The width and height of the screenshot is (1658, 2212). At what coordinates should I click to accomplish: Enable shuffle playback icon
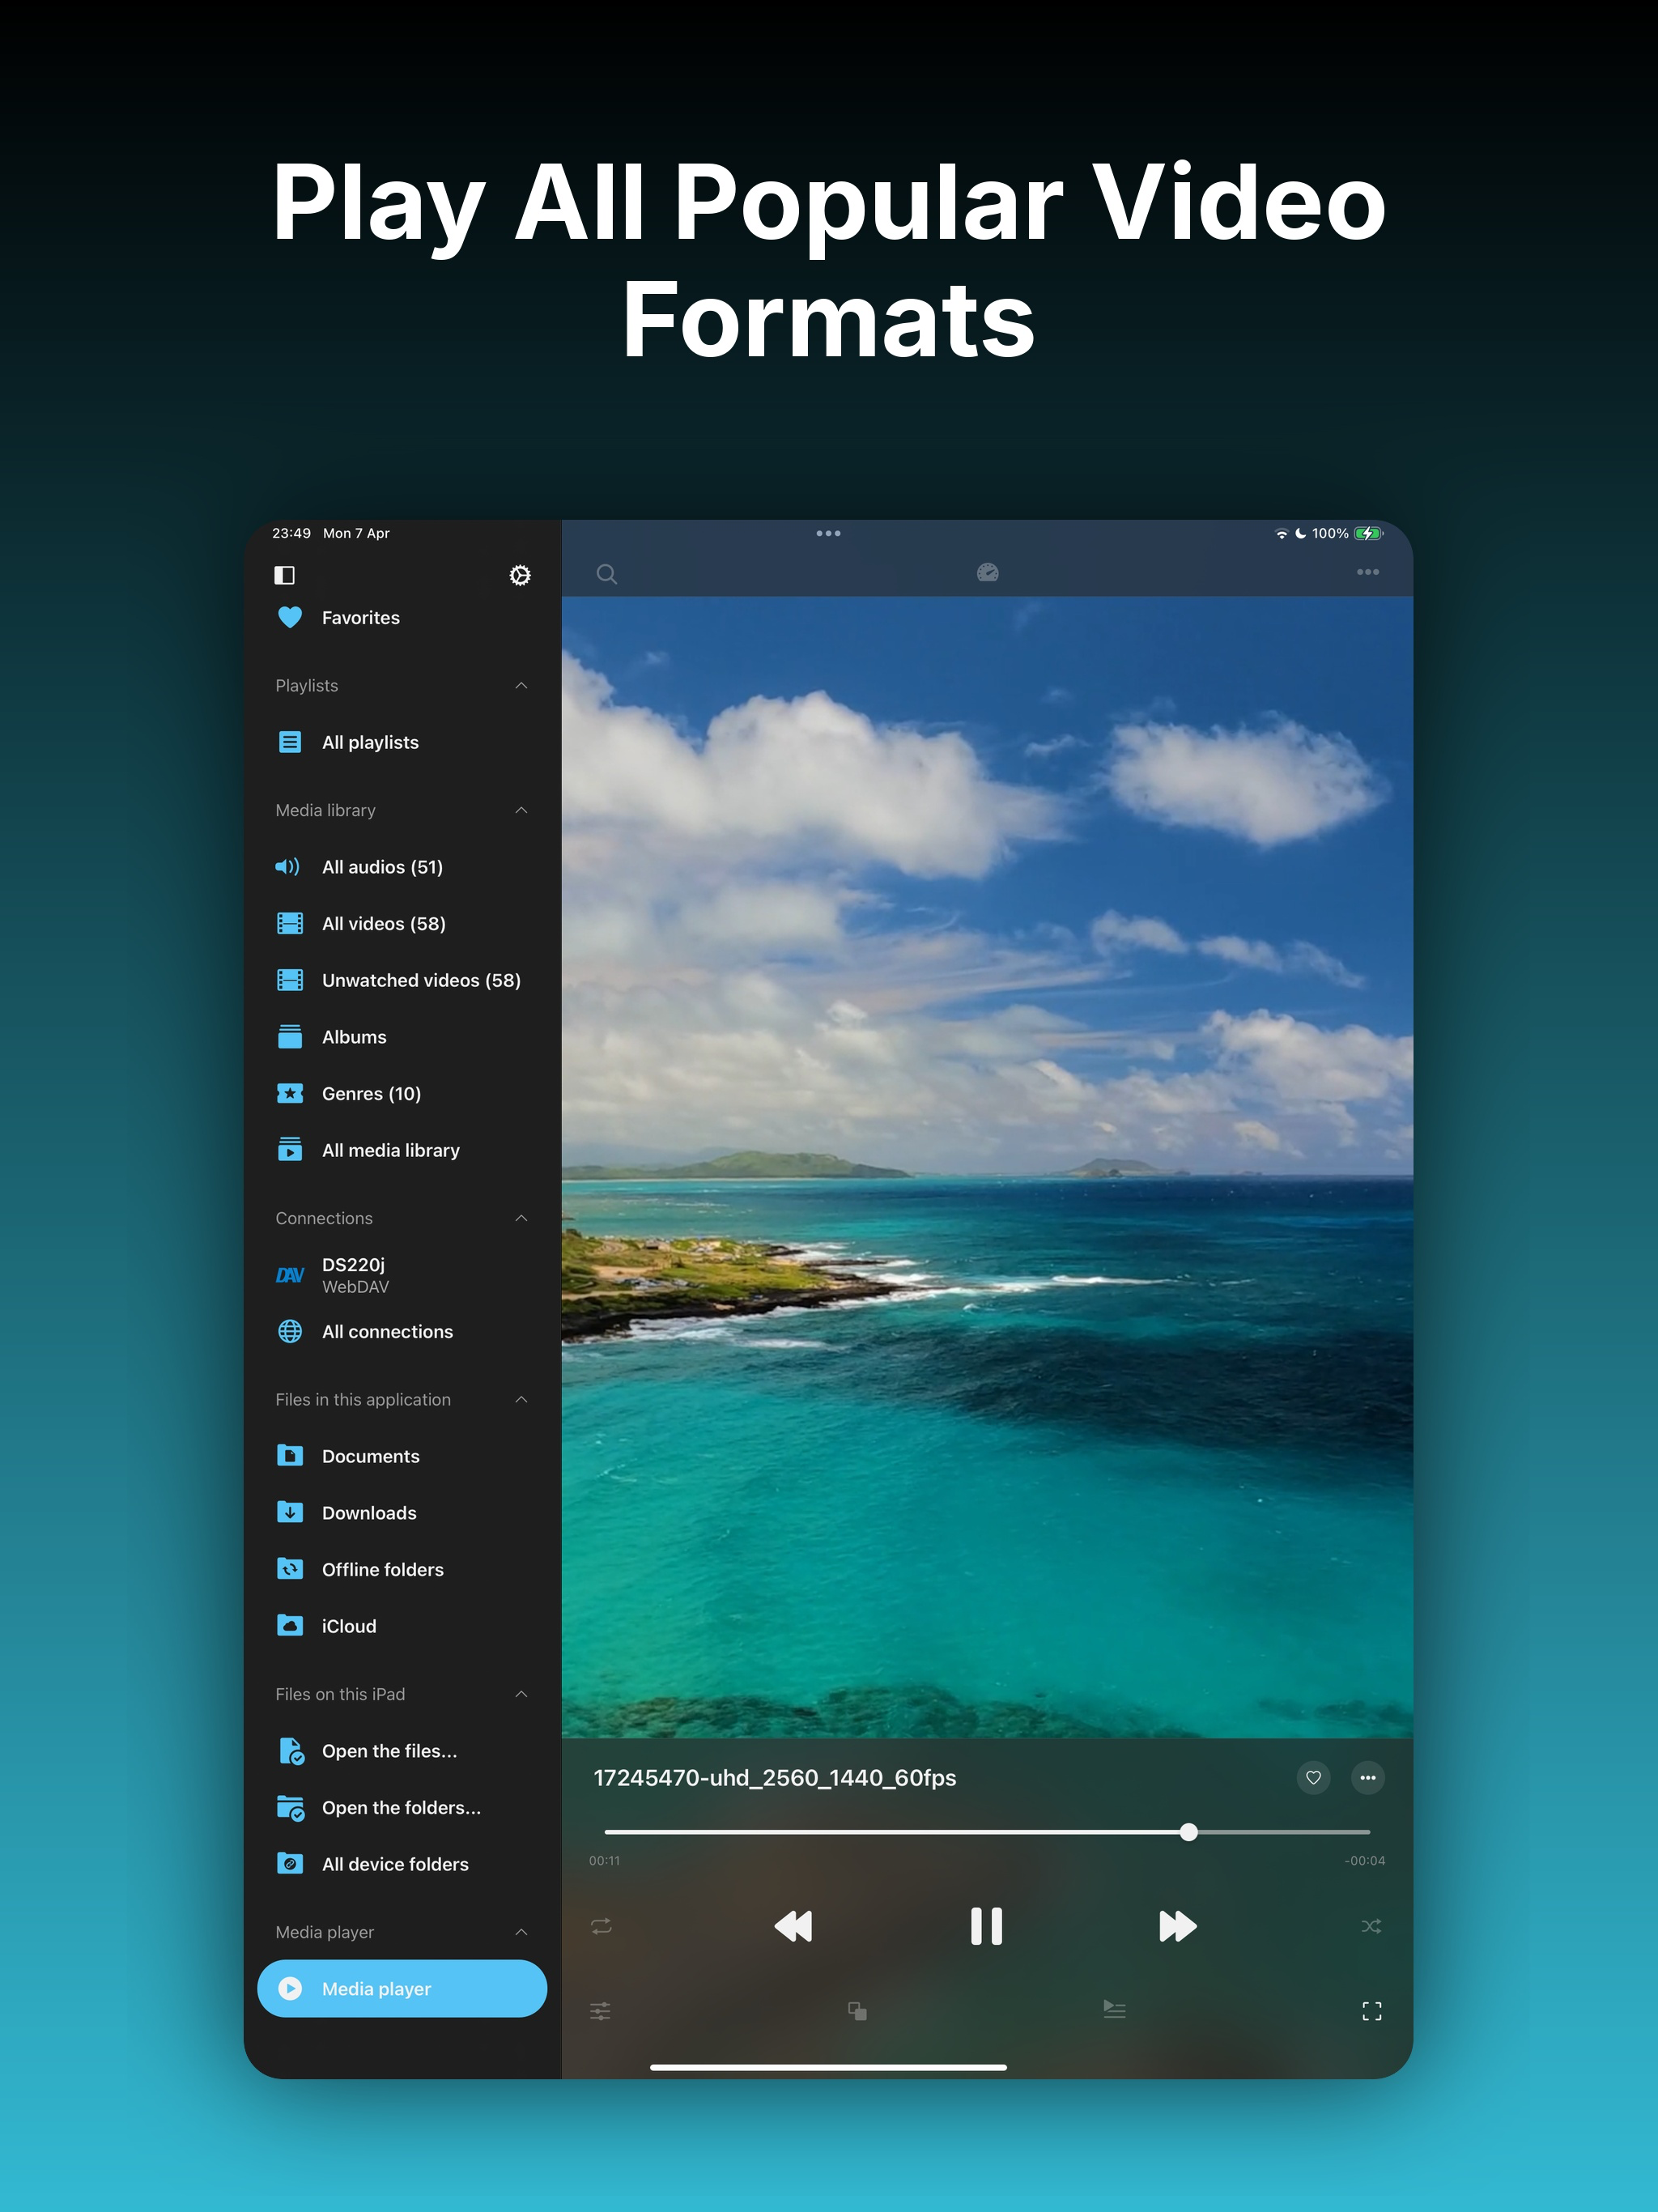(1371, 1926)
